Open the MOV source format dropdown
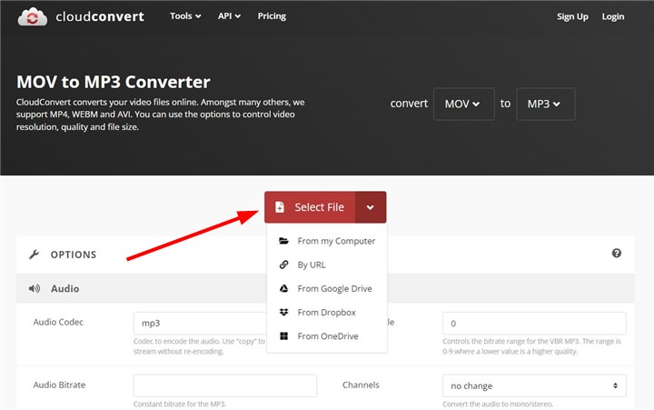The height and width of the screenshot is (410, 654). 464,104
